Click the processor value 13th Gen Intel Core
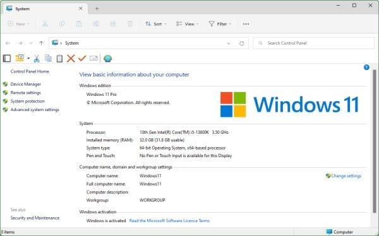 (x=184, y=132)
